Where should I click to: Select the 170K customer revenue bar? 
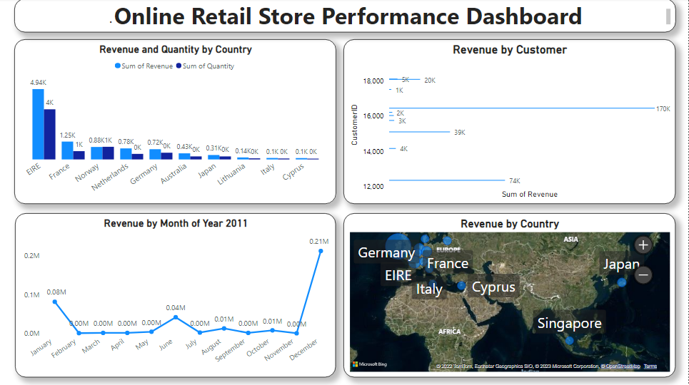521,108
